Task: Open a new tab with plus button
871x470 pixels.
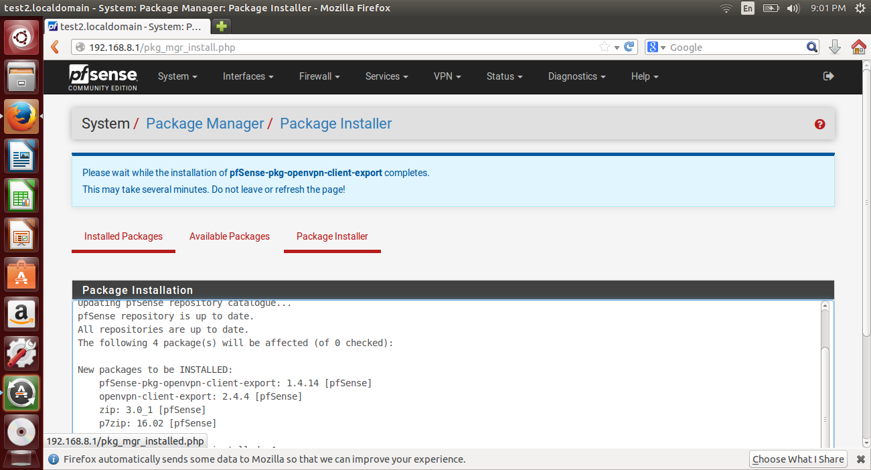Action: [221, 27]
